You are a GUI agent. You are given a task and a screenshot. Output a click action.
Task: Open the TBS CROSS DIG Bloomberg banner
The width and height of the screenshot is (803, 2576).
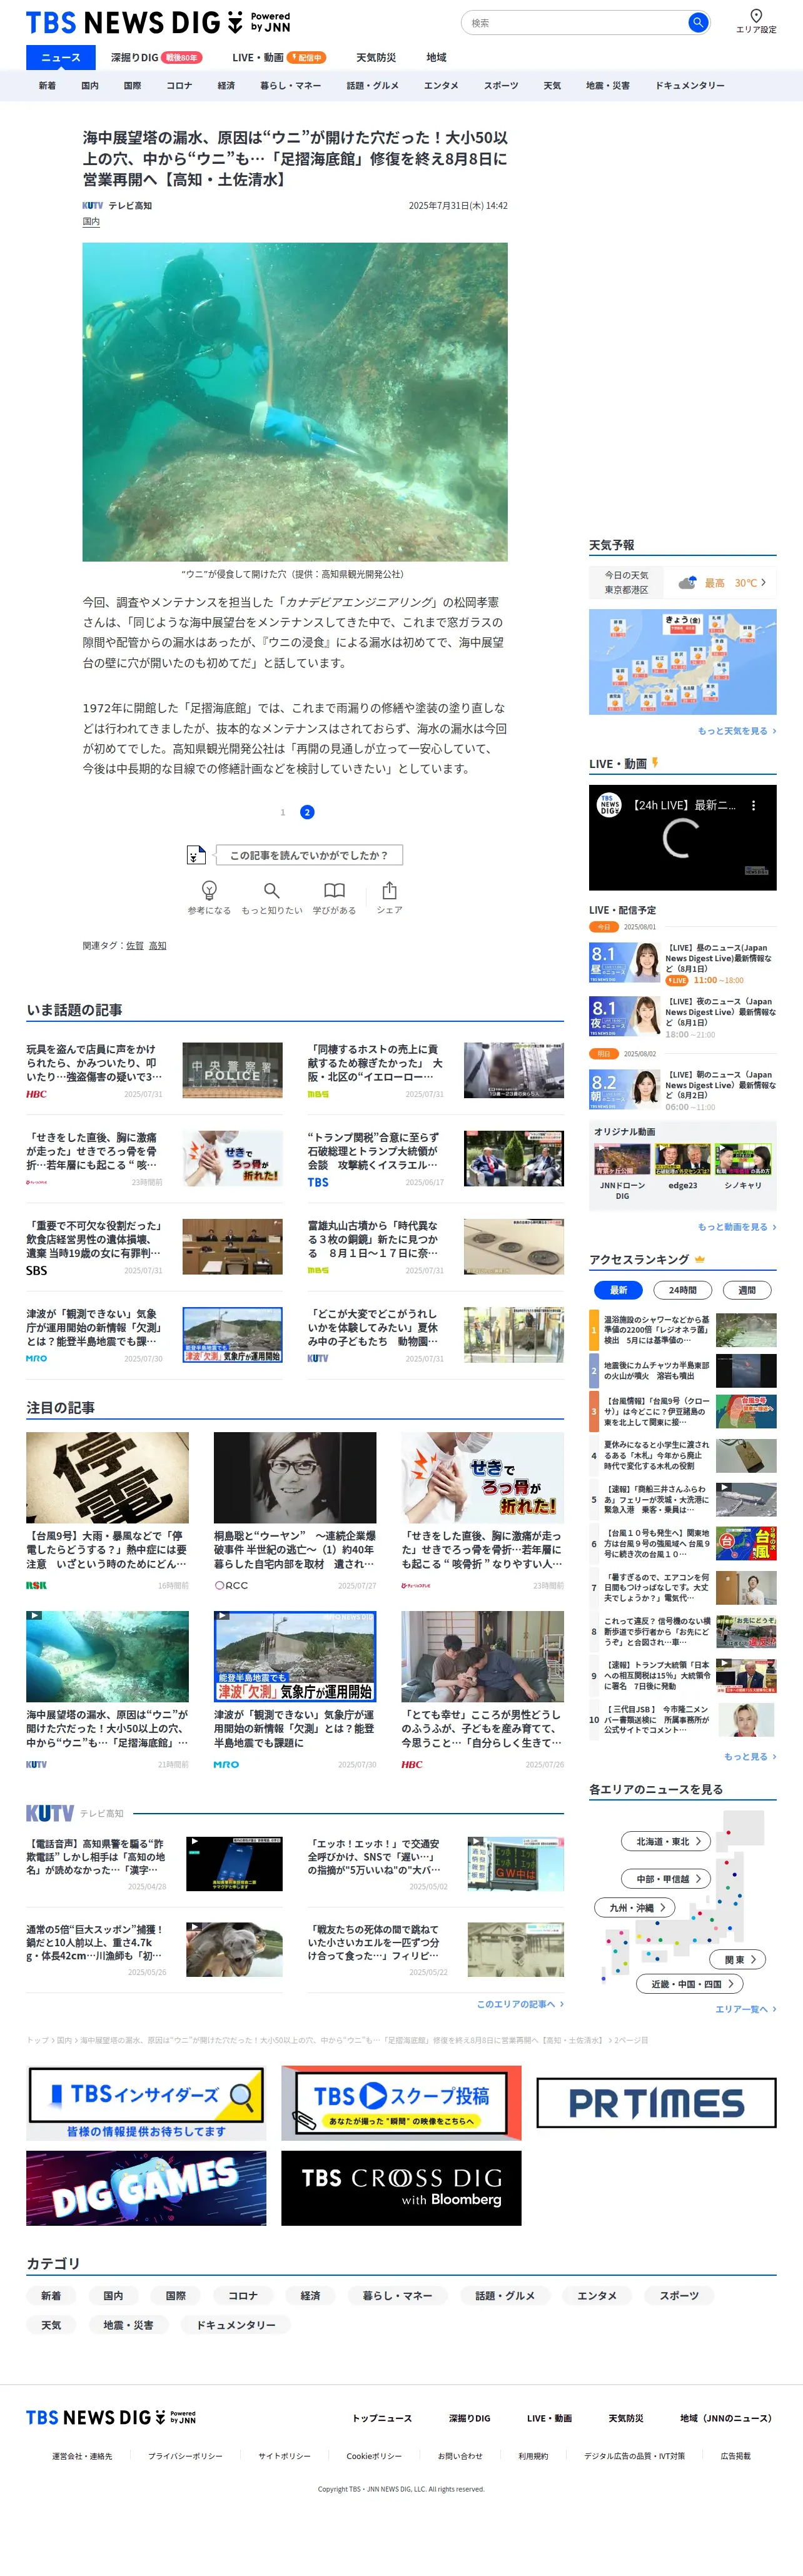point(401,2188)
